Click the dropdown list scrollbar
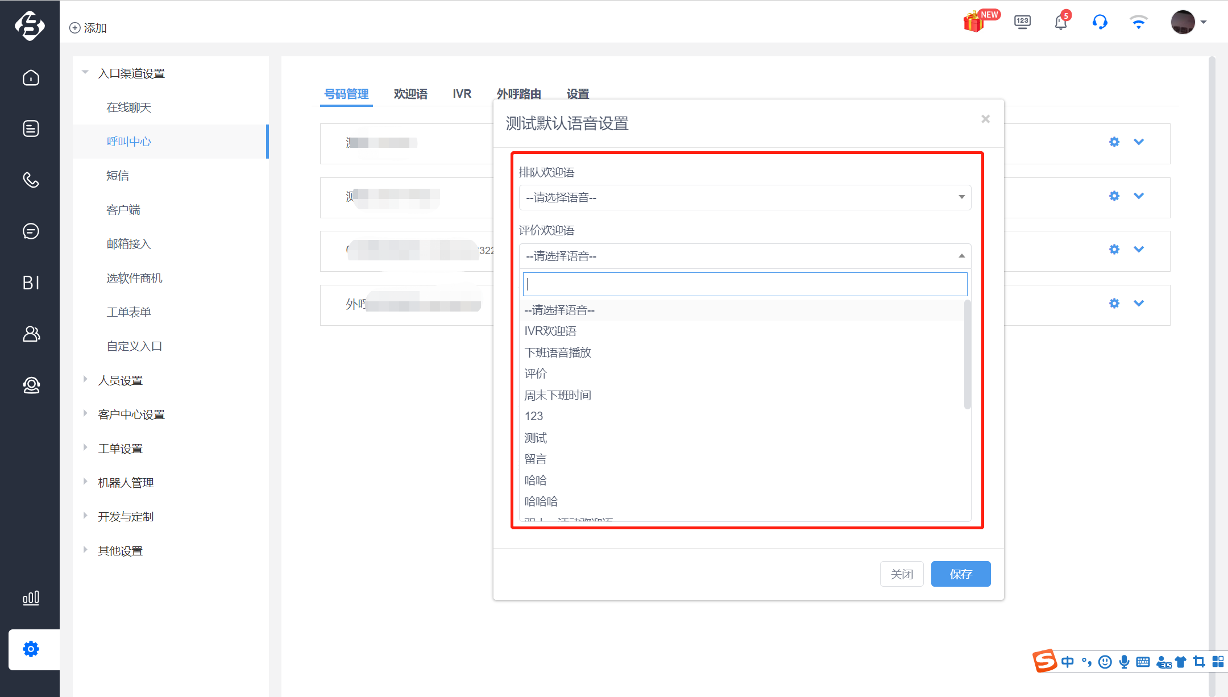1228x697 pixels. click(968, 355)
